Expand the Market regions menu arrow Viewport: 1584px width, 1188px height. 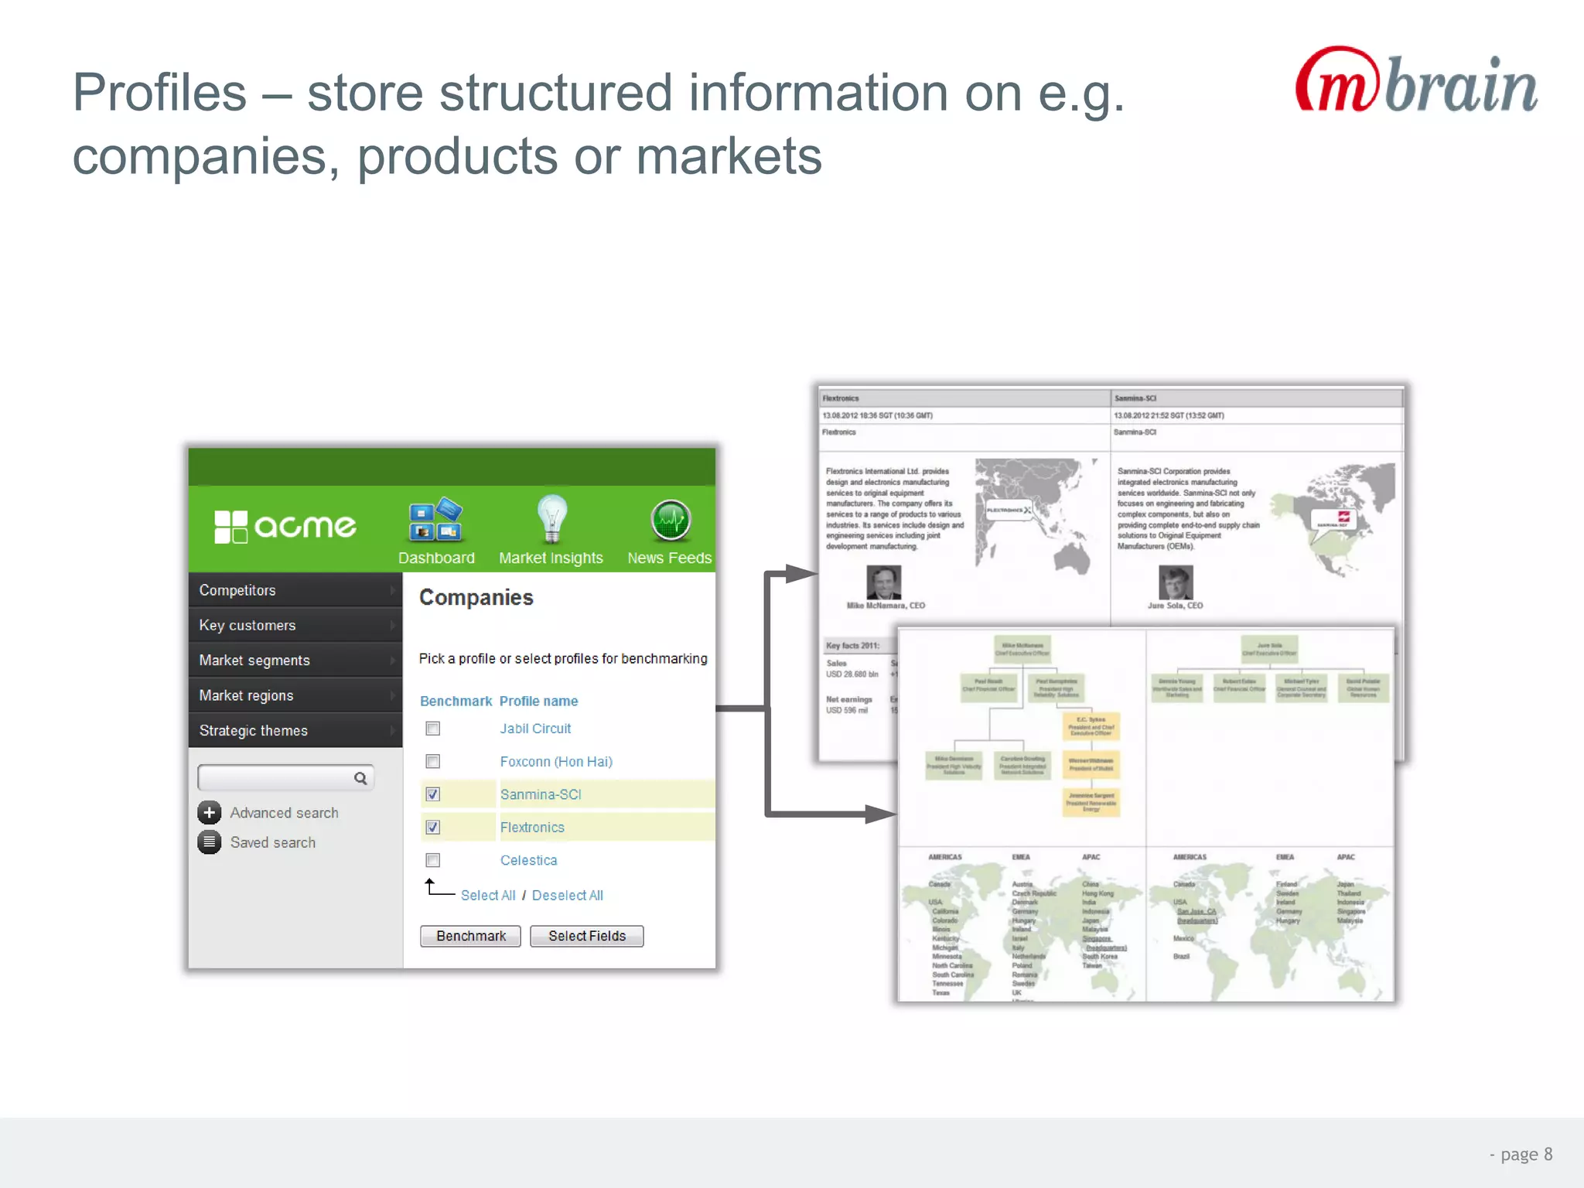(393, 695)
